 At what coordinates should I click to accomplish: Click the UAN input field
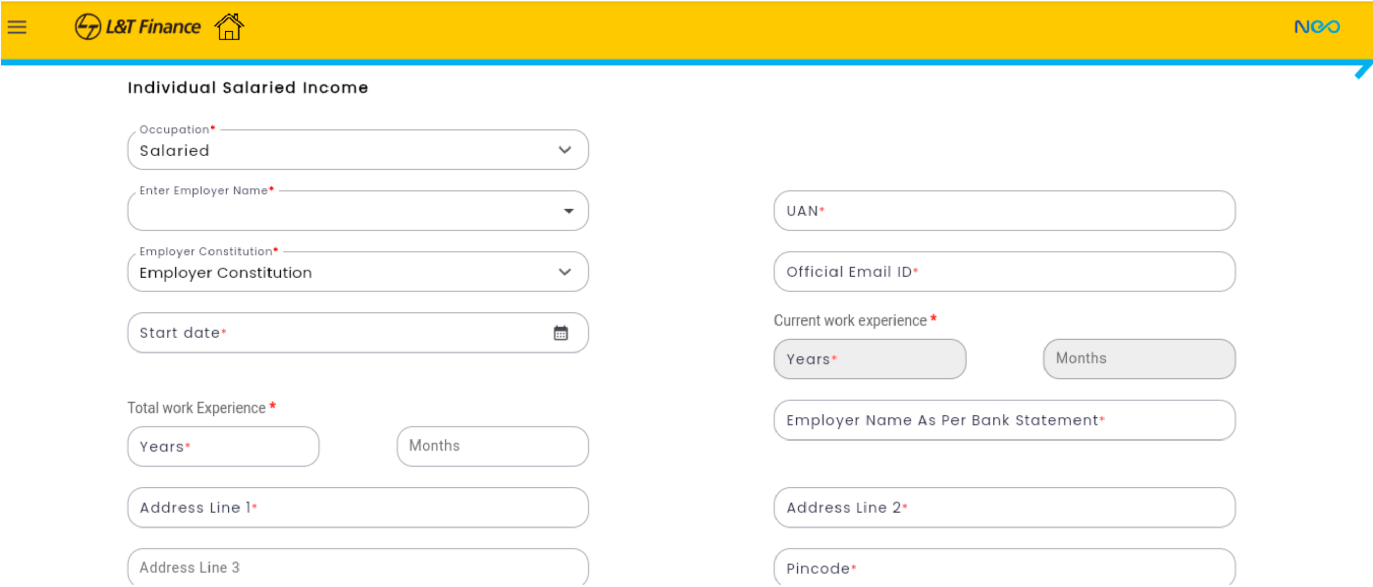(1004, 211)
